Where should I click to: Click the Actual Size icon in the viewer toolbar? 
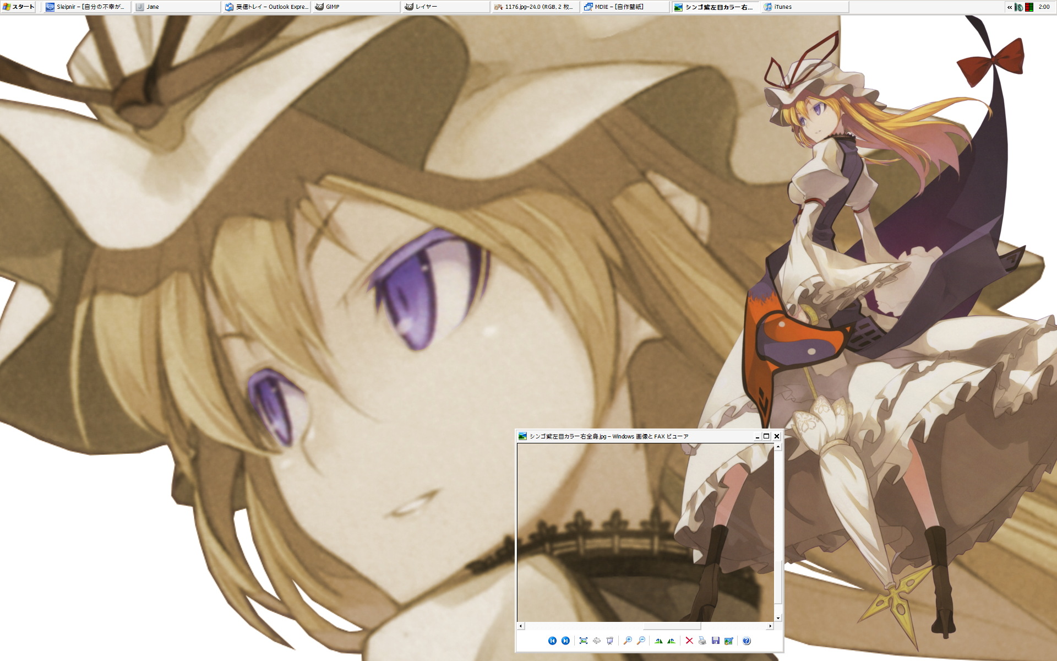[x=597, y=641]
